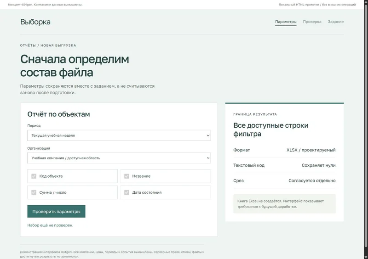Open the Период dropdown
Screen dimensions: 368x259
pos(119,135)
